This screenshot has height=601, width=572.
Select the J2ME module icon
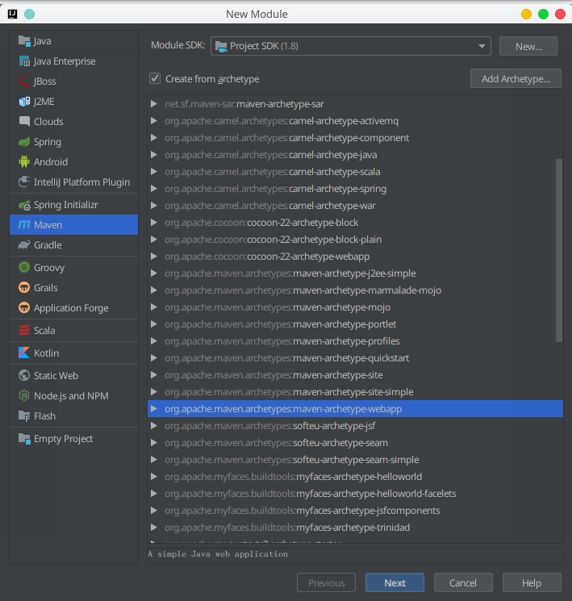[x=24, y=102]
